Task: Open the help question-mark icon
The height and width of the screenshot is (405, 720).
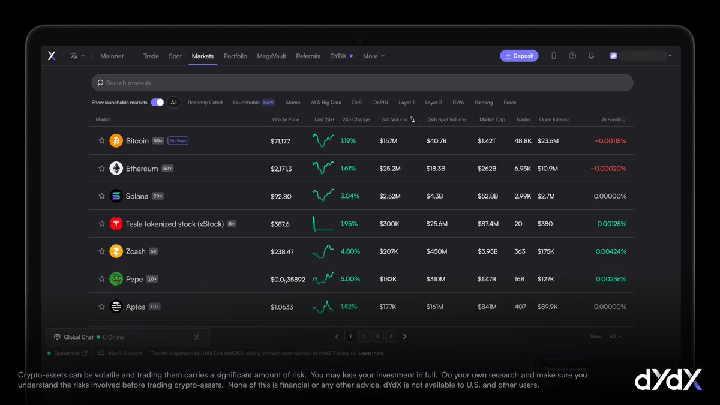Action: (572, 56)
